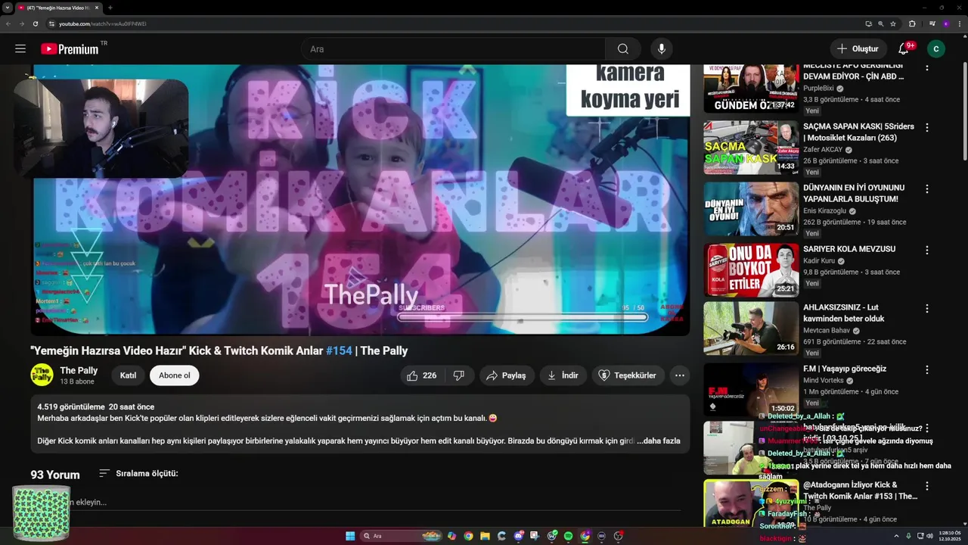Screen dimensions: 968x545
Task: Open more actions ellipsis under video
Action: point(680,375)
